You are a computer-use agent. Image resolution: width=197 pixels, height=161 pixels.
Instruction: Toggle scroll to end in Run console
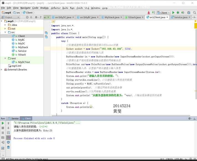pos(8,137)
